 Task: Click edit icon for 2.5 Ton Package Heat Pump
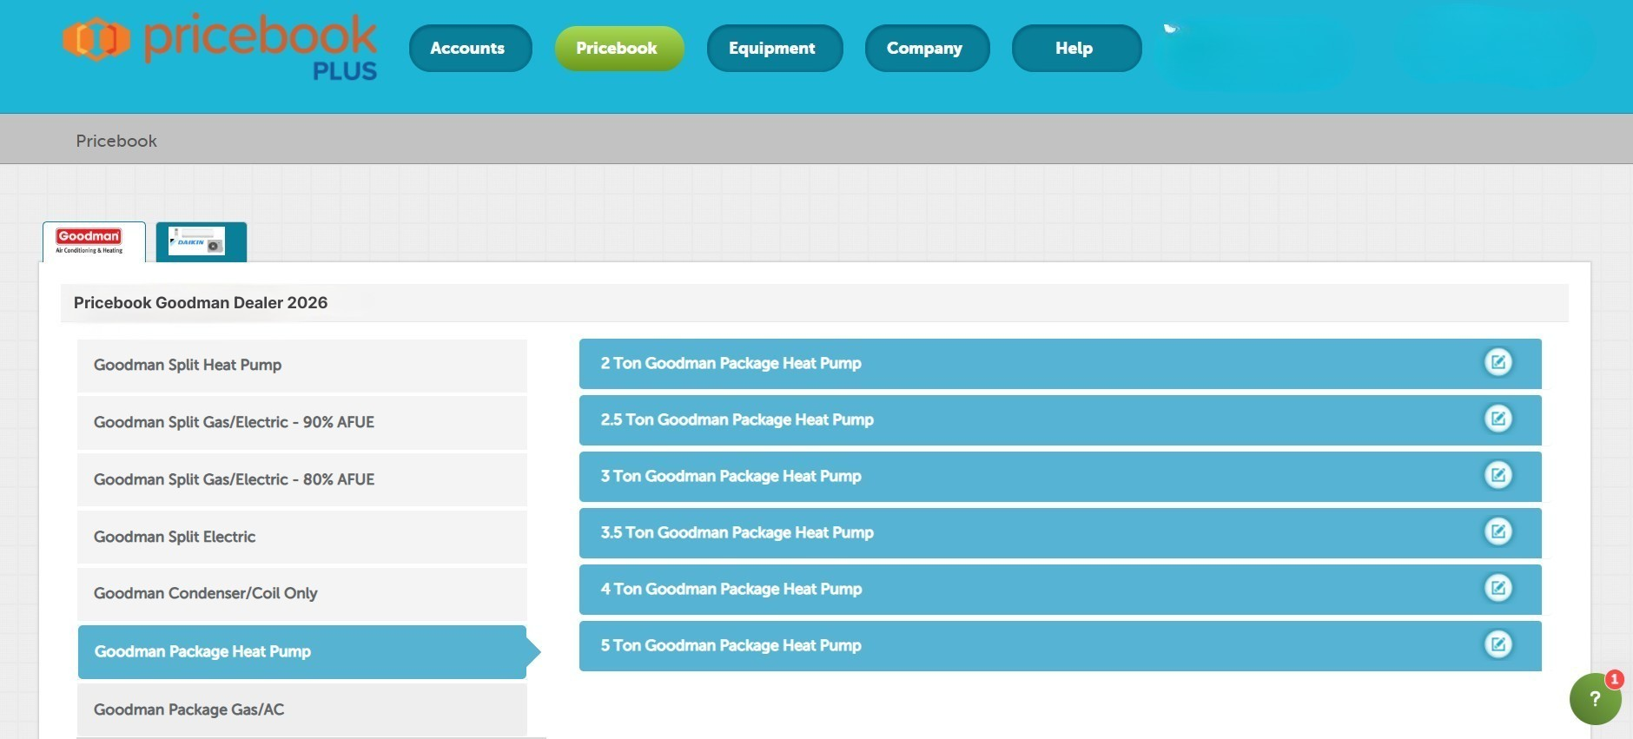tap(1497, 419)
